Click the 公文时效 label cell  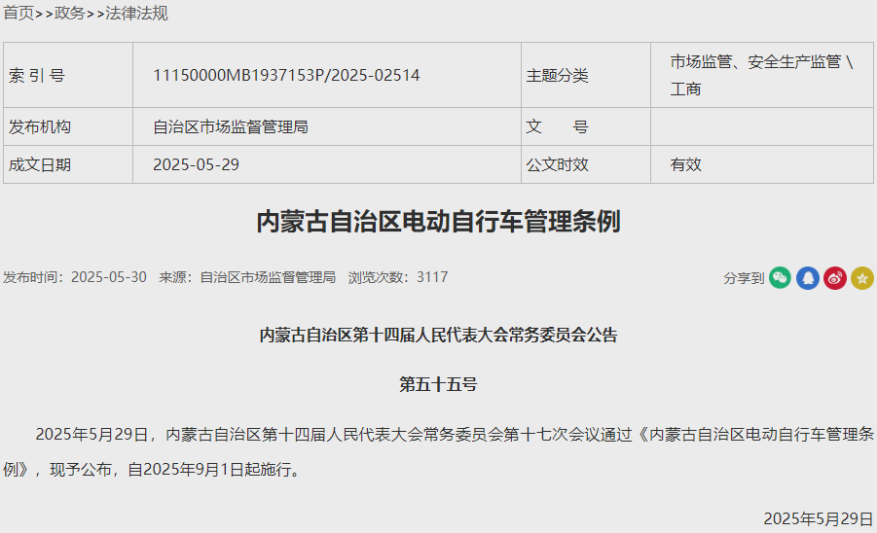pyautogui.click(x=586, y=164)
